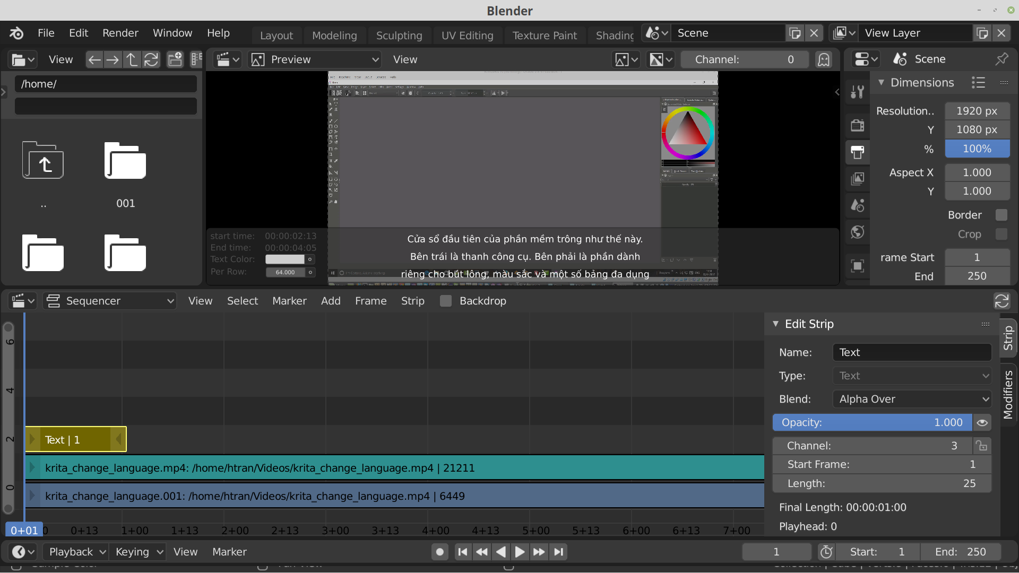
Task: Open the Playback dropdown
Action: (76, 552)
